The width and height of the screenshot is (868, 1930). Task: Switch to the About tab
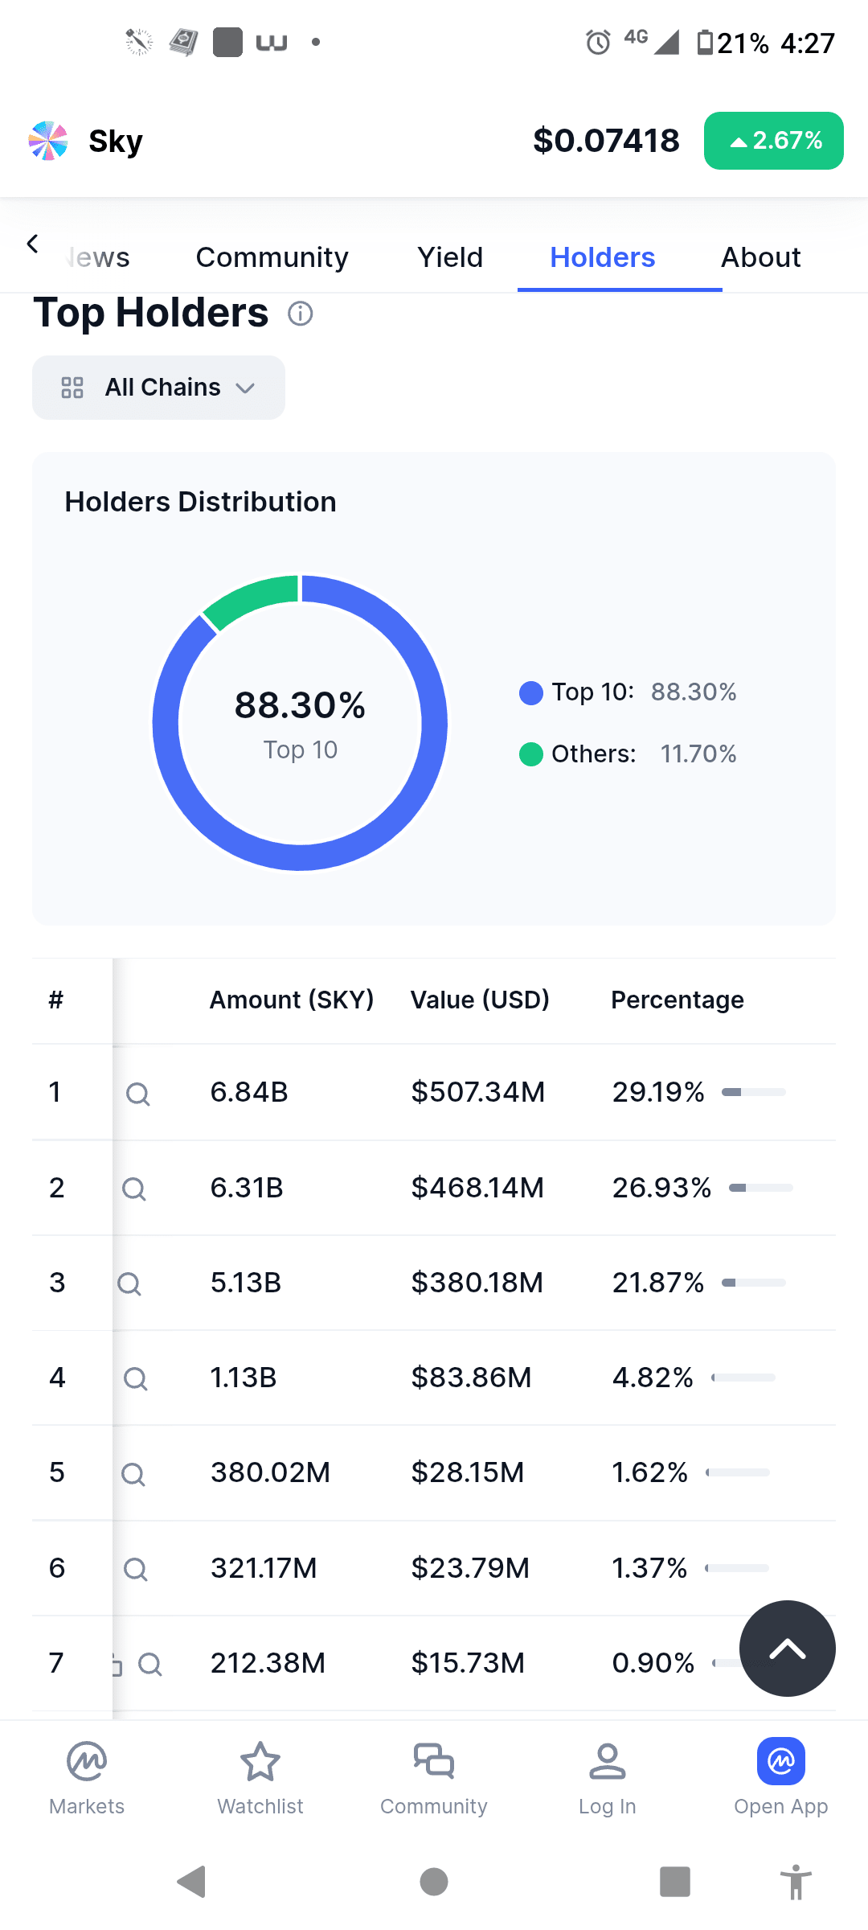click(761, 257)
